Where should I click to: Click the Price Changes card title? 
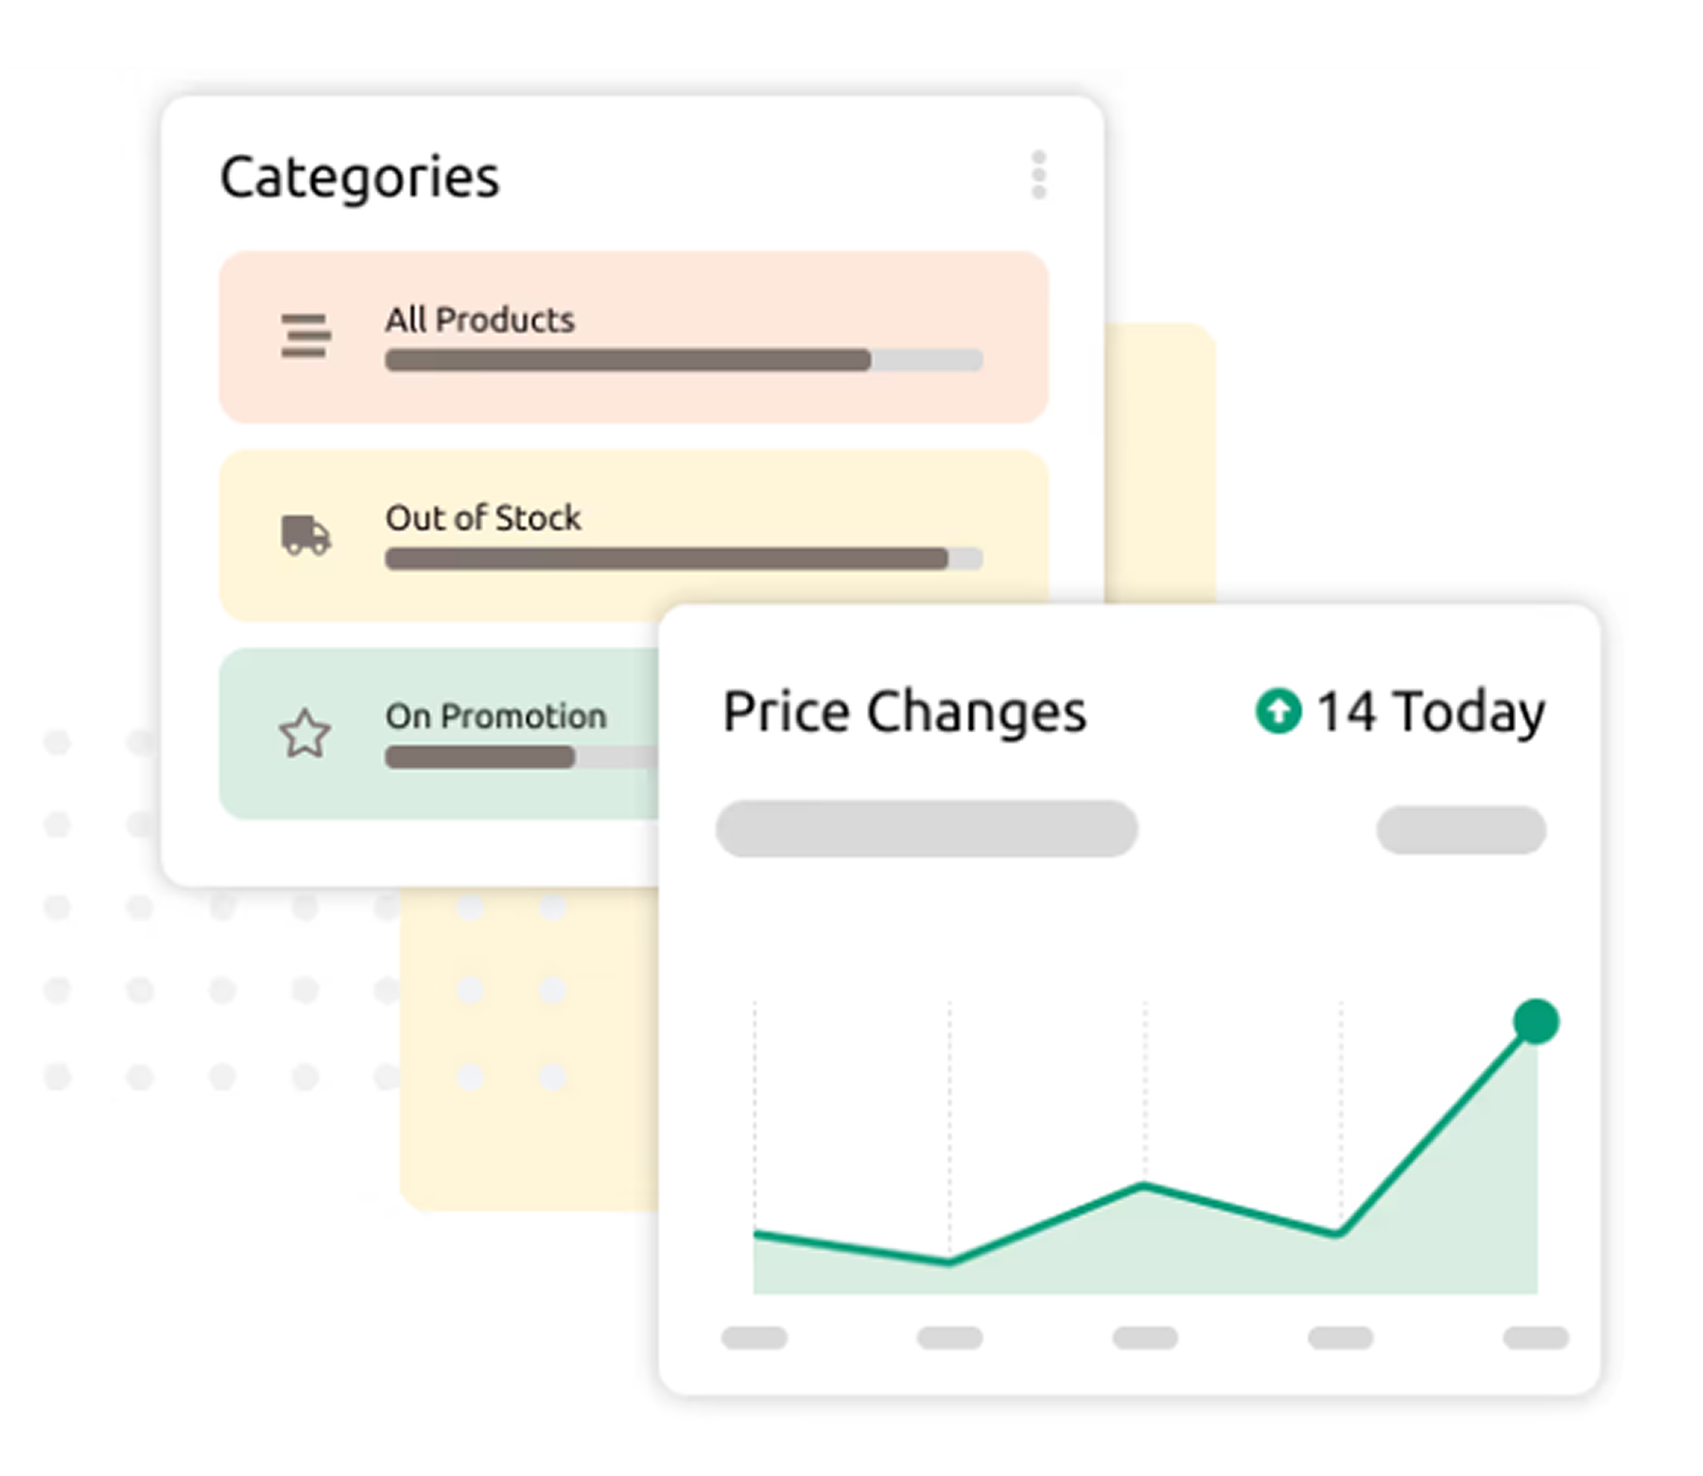pyautogui.click(x=904, y=712)
